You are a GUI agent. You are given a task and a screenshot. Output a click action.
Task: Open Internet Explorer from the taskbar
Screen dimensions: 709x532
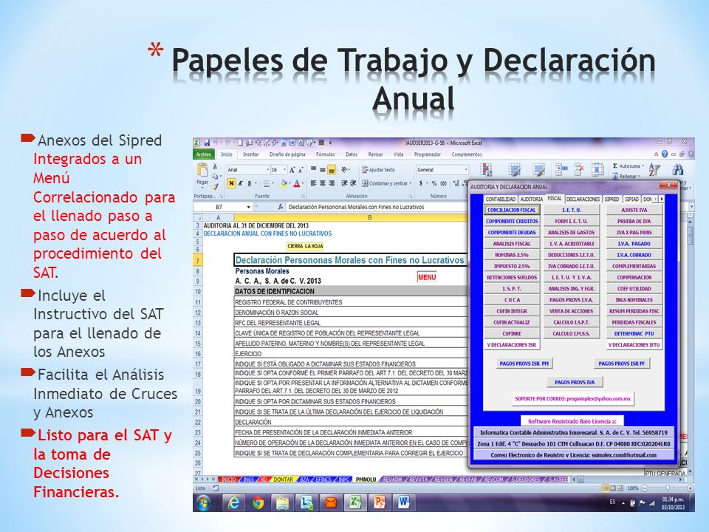(234, 502)
